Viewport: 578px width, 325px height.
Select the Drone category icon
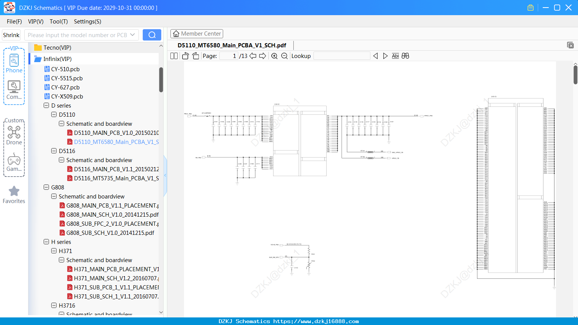tap(14, 135)
